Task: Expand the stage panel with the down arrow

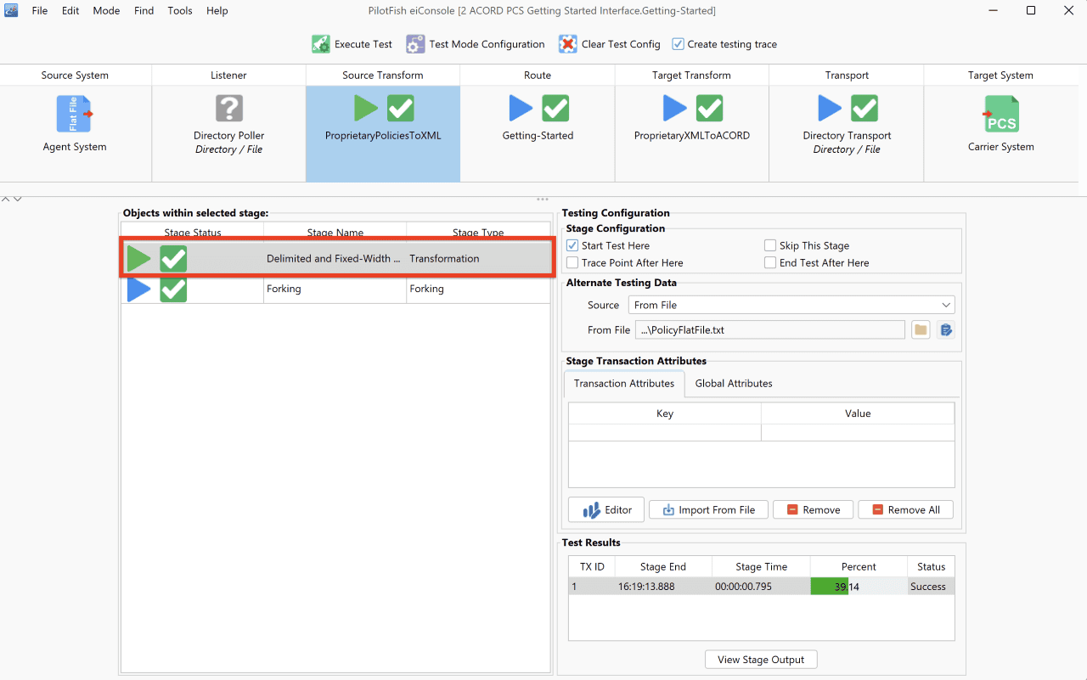Action: point(17,199)
